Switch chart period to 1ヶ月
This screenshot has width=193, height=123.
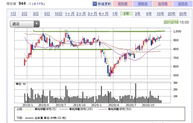click(70, 14)
